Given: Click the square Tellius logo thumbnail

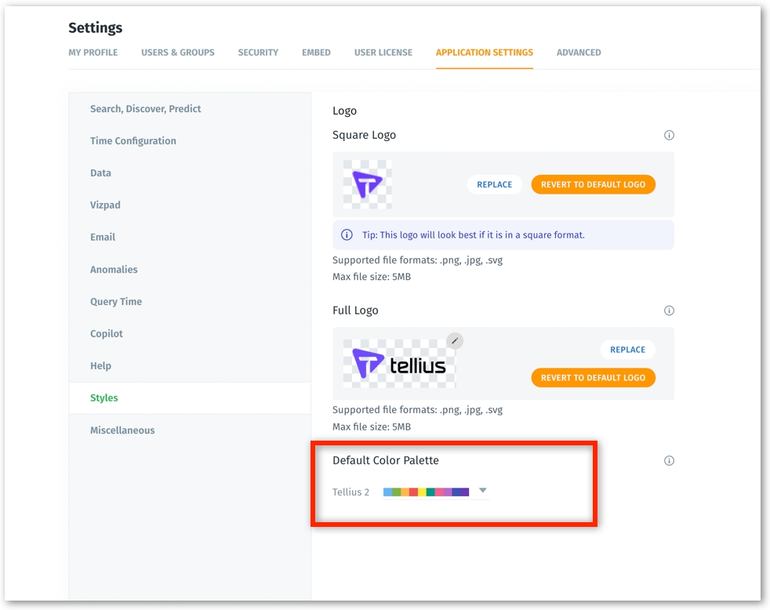Looking at the screenshot, I should (367, 184).
